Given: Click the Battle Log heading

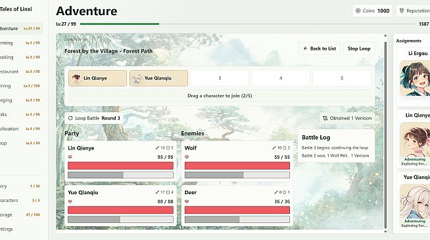Looking at the screenshot, I should [x=316, y=138].
